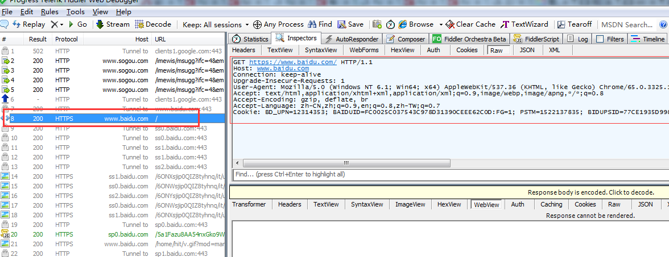Select response ImageView tab
Viewport: 669px width, 257px height.
[x=411, y=204]
